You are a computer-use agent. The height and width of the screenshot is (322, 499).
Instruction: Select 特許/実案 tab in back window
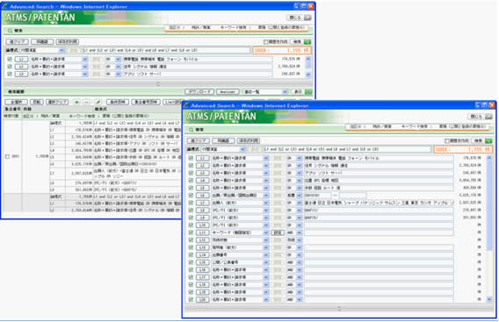200,27
